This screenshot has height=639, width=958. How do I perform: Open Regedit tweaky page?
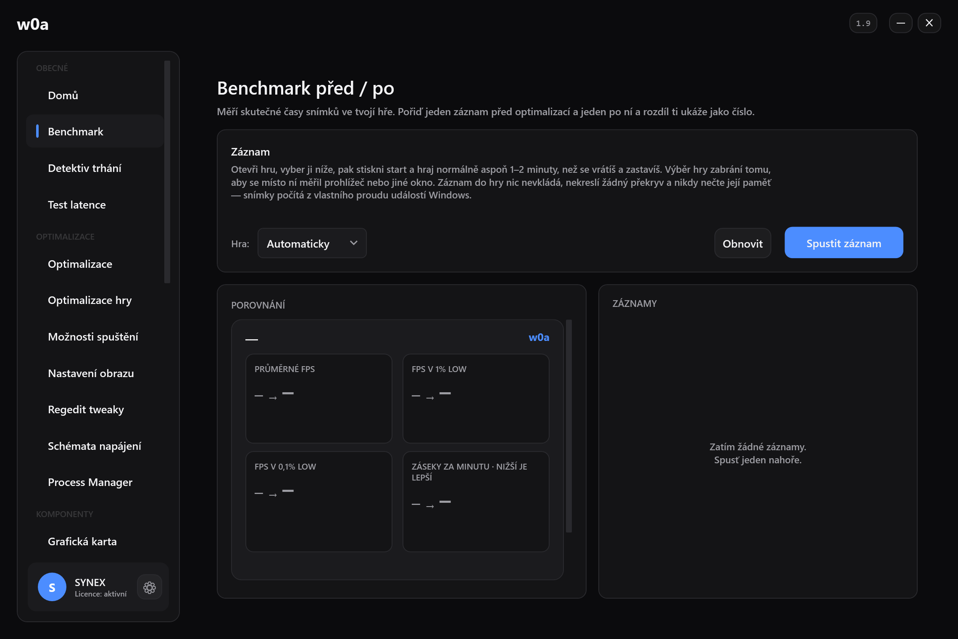pos(95,409)
